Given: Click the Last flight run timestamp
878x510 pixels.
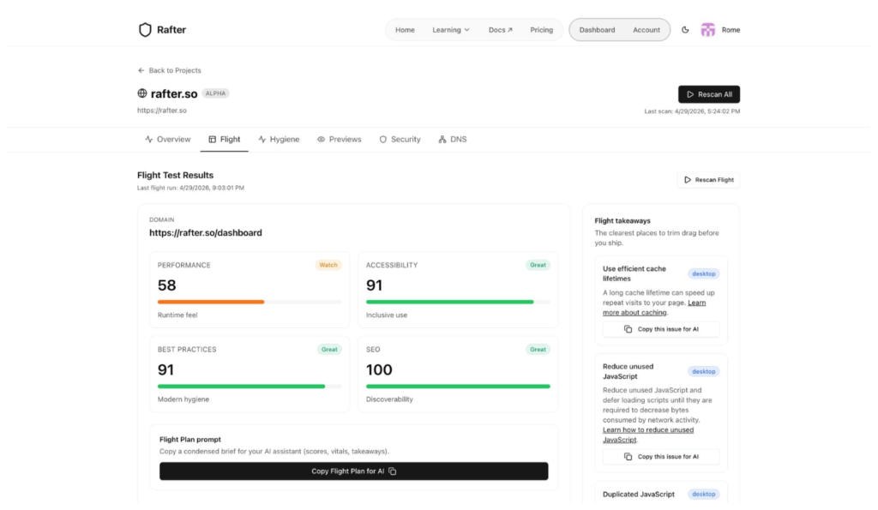Looking at the screenshot, I should pos(190,188).
